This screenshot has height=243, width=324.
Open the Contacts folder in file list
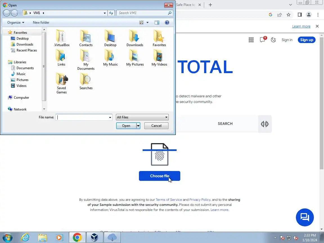click(86, 38)
